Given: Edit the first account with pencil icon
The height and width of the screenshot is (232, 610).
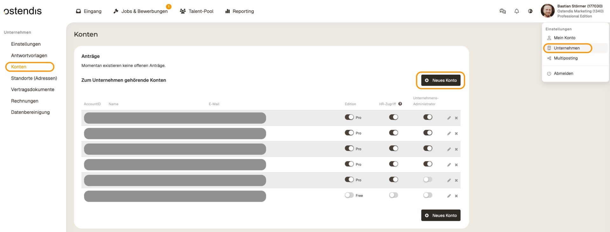Looking at the screenshot, I should click(x=449, y=118).
